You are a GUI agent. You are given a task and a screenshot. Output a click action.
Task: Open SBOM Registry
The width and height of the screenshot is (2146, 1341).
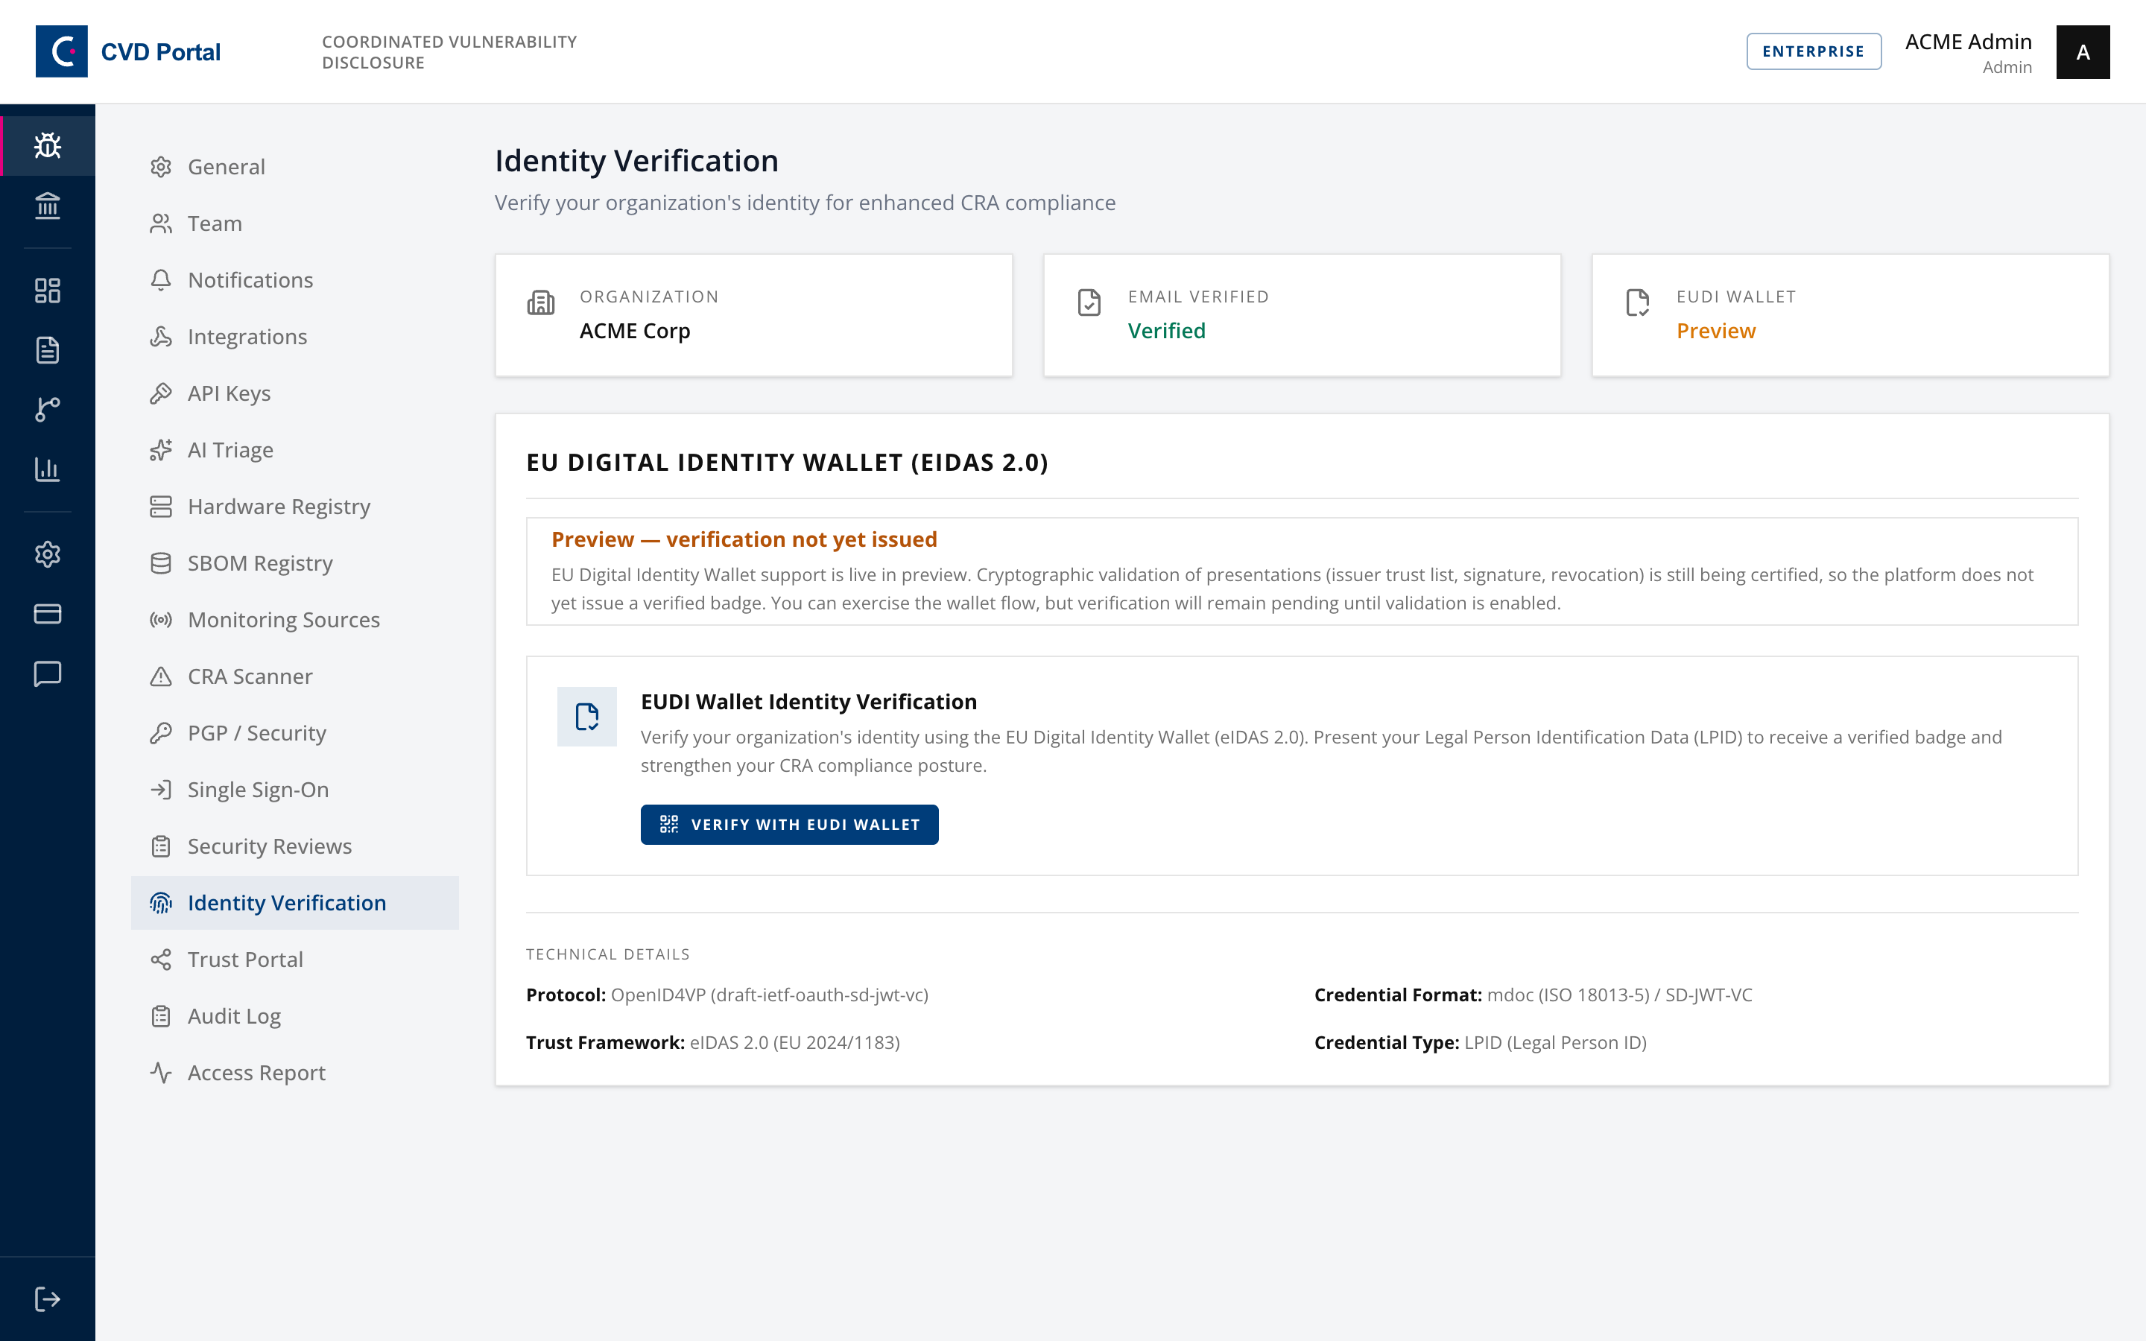click(x=294, y=563)
